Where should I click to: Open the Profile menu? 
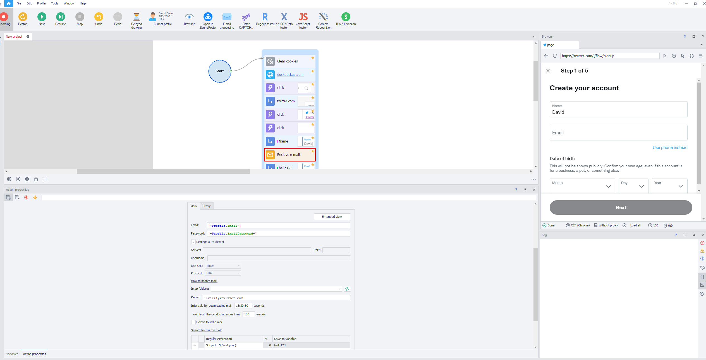point(41,3)
